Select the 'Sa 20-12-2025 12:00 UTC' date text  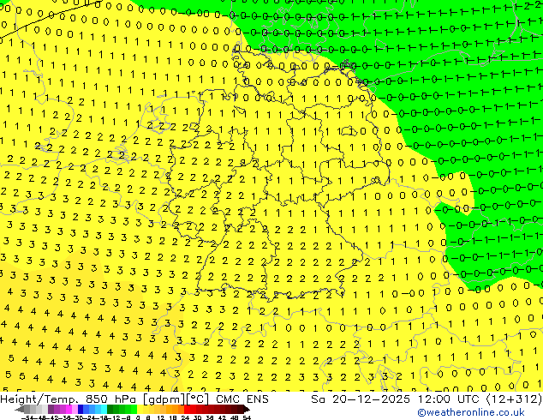click(394, 399)
